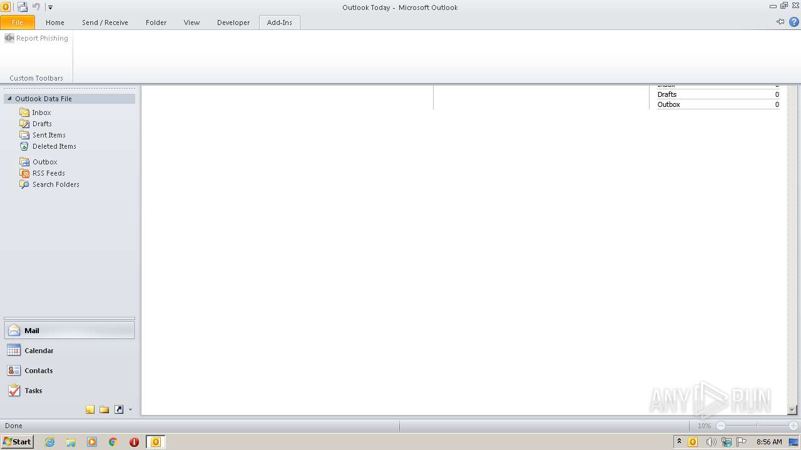The width and height of the screenshot is (801, 450).
Task: Open Windows Media Player from taskbar
Action: [x=92, y=442]
